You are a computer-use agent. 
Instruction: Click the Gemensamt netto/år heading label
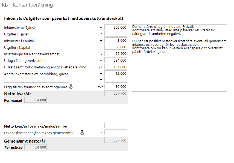click(x=25, y=141)
